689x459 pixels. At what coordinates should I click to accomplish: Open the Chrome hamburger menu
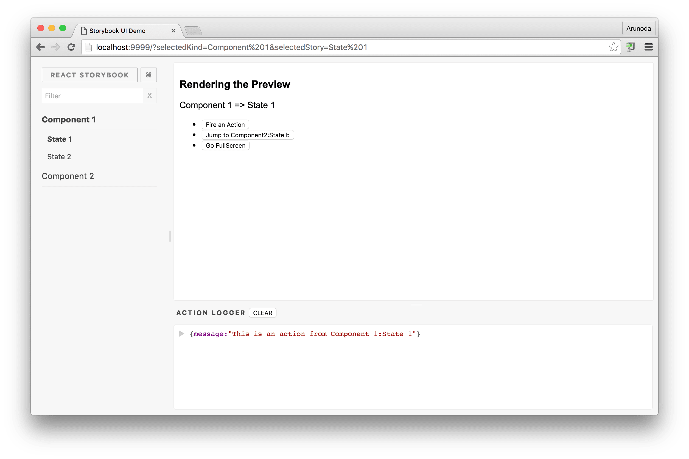[648, 47]
